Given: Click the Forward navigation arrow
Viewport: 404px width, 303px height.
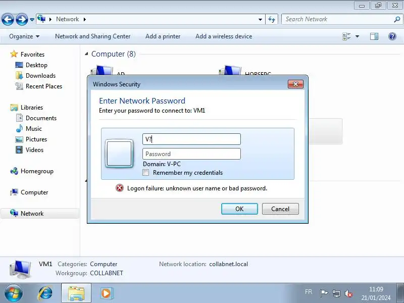Looking at the screenshot, I should pyautogui.click(x=22, y=19).
